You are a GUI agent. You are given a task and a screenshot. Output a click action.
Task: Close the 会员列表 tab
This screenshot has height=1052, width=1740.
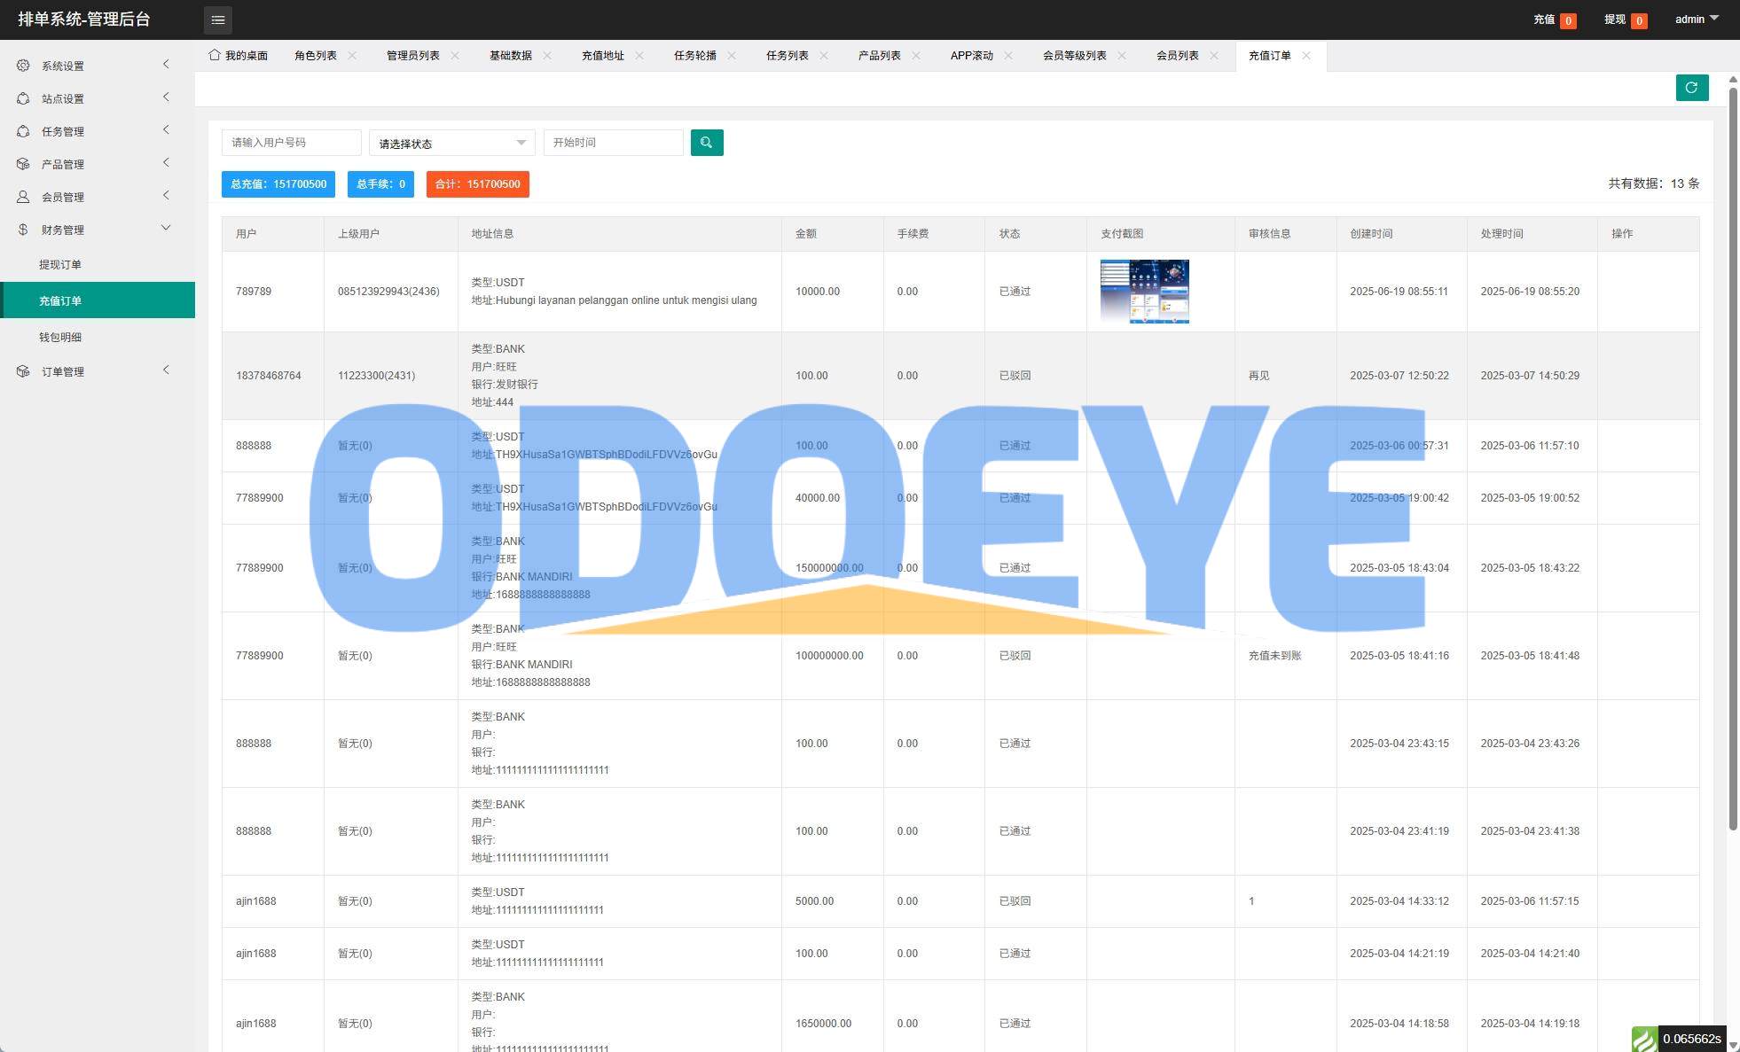pos(1214,56)
